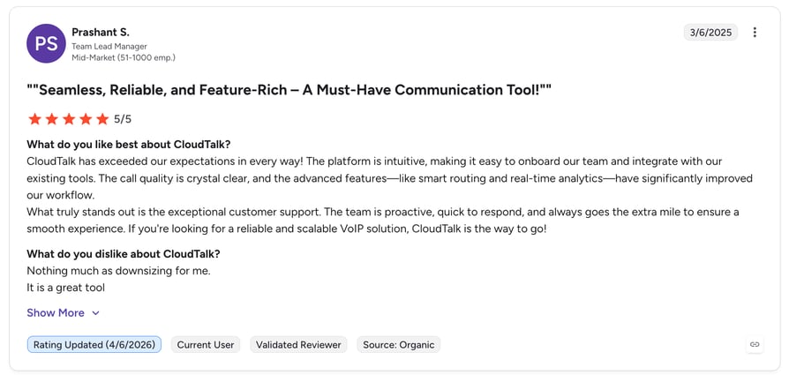Click the first rating star
The image size is (789, 375).
(34, 119)
